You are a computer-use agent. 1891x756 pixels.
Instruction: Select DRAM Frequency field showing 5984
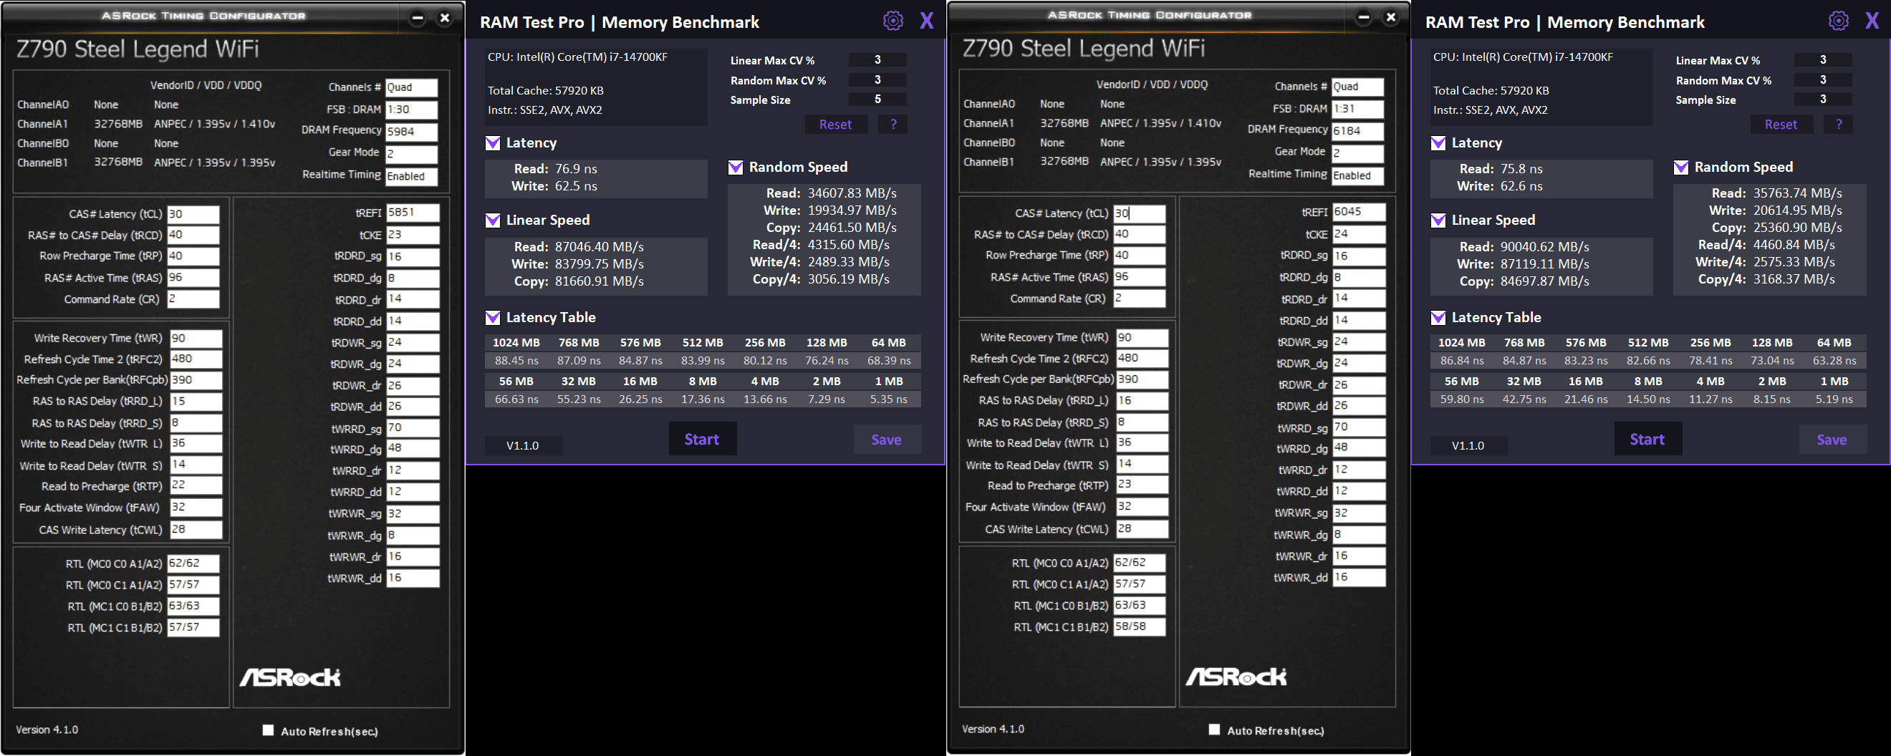412,132
